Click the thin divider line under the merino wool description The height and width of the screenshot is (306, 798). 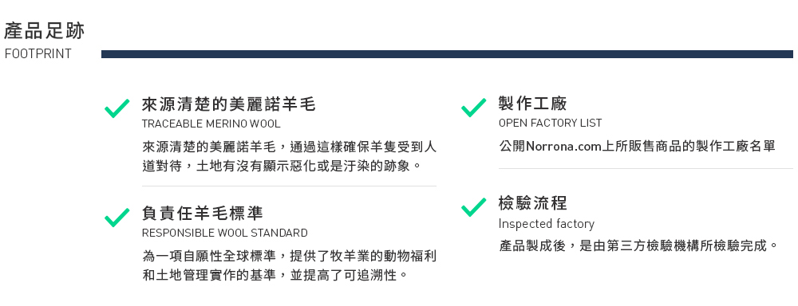pyautogui.click(x=289, y=186)
